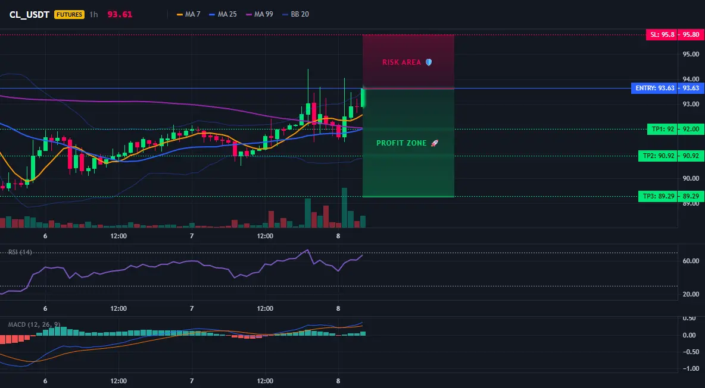Click 94.00 on the price axis
Screen dimensions: 705x388
tap(691, 79)
